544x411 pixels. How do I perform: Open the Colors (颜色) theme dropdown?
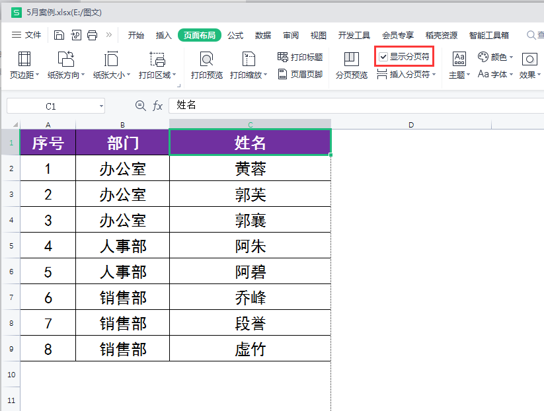495,57
